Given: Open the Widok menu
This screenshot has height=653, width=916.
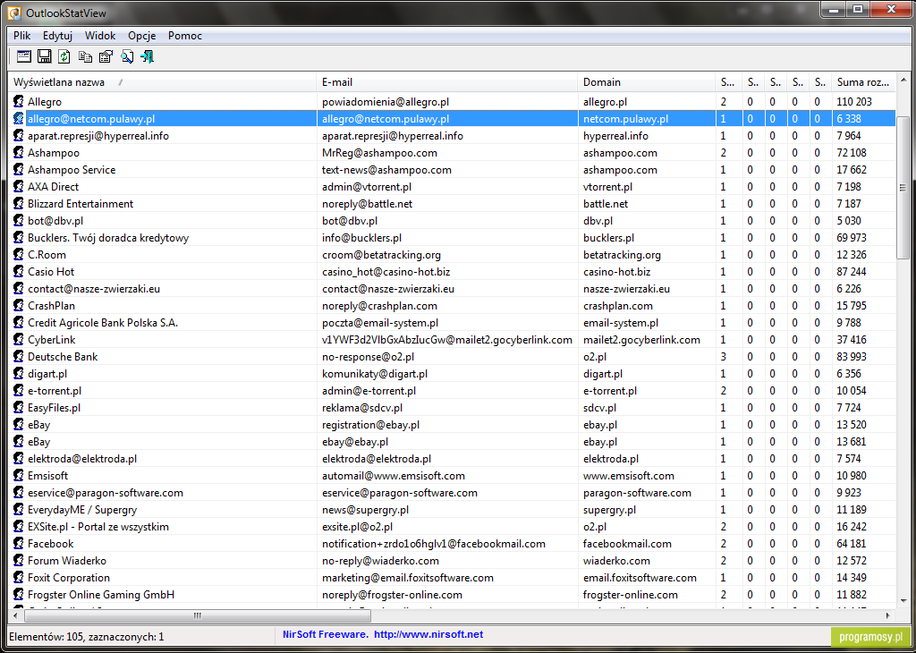Looking at the screenshot, I should [x=100, y=36].
